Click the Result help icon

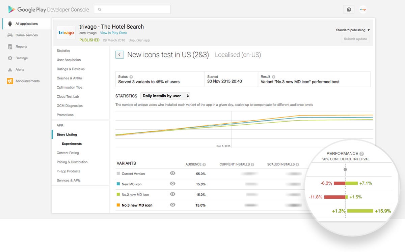(273, 77)
